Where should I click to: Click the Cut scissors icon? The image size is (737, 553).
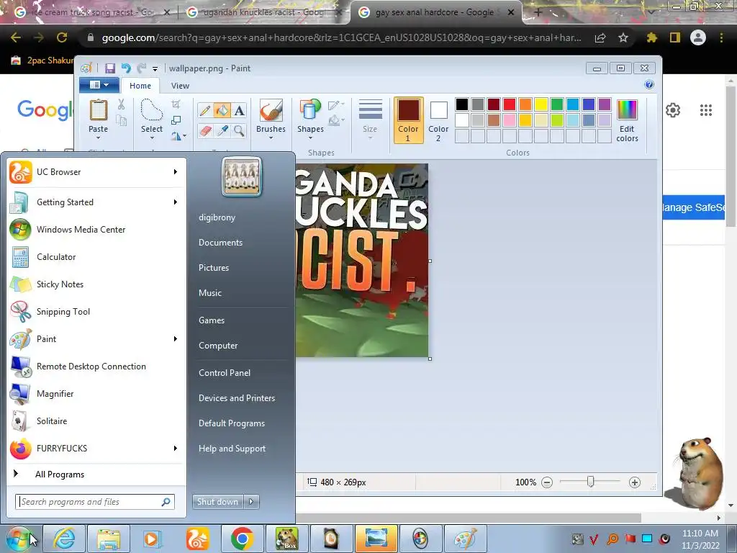121,104
